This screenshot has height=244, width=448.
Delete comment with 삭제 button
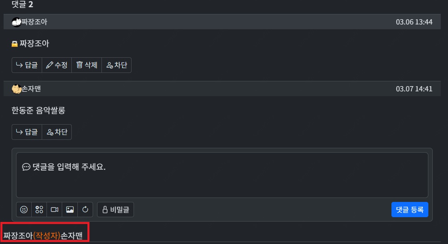[87, 65]
